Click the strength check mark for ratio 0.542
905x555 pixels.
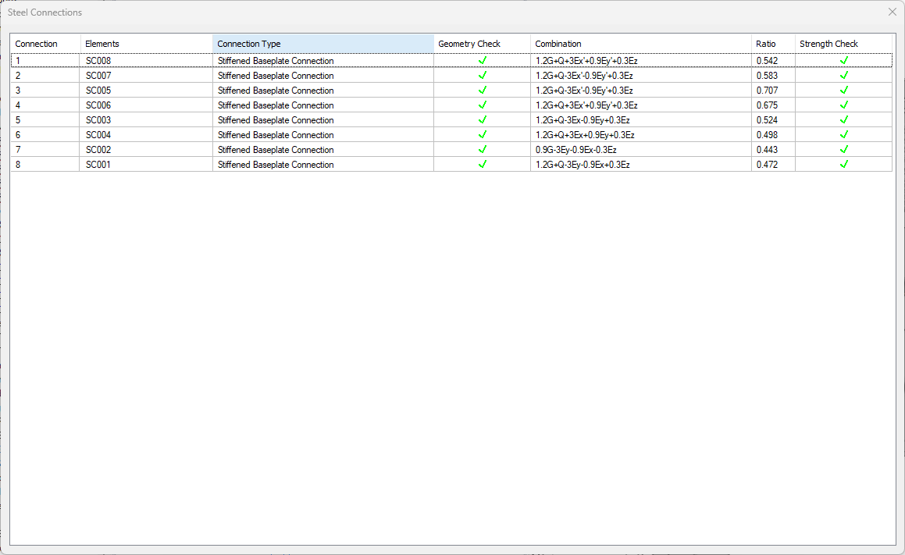pyautogui.click(x=844, y=60)
